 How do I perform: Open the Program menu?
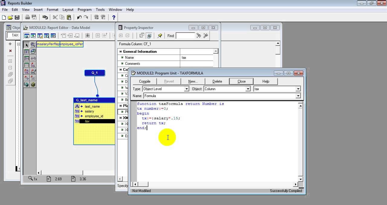(84, 10)
